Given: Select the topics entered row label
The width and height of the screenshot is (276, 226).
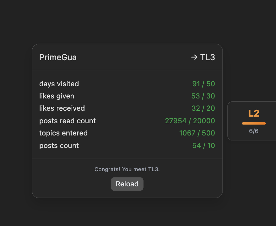Looking at the screenshot, I should [63, 133].
